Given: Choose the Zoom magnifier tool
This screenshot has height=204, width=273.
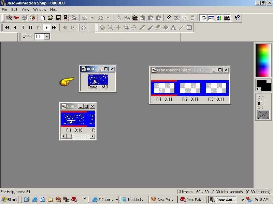Looking at the screenshot, I should point(110,28).
